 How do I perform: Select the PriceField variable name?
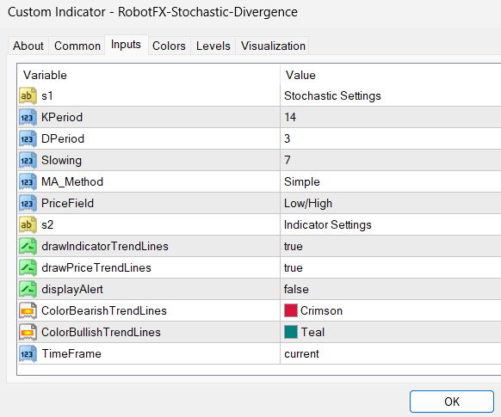[67, 203]
